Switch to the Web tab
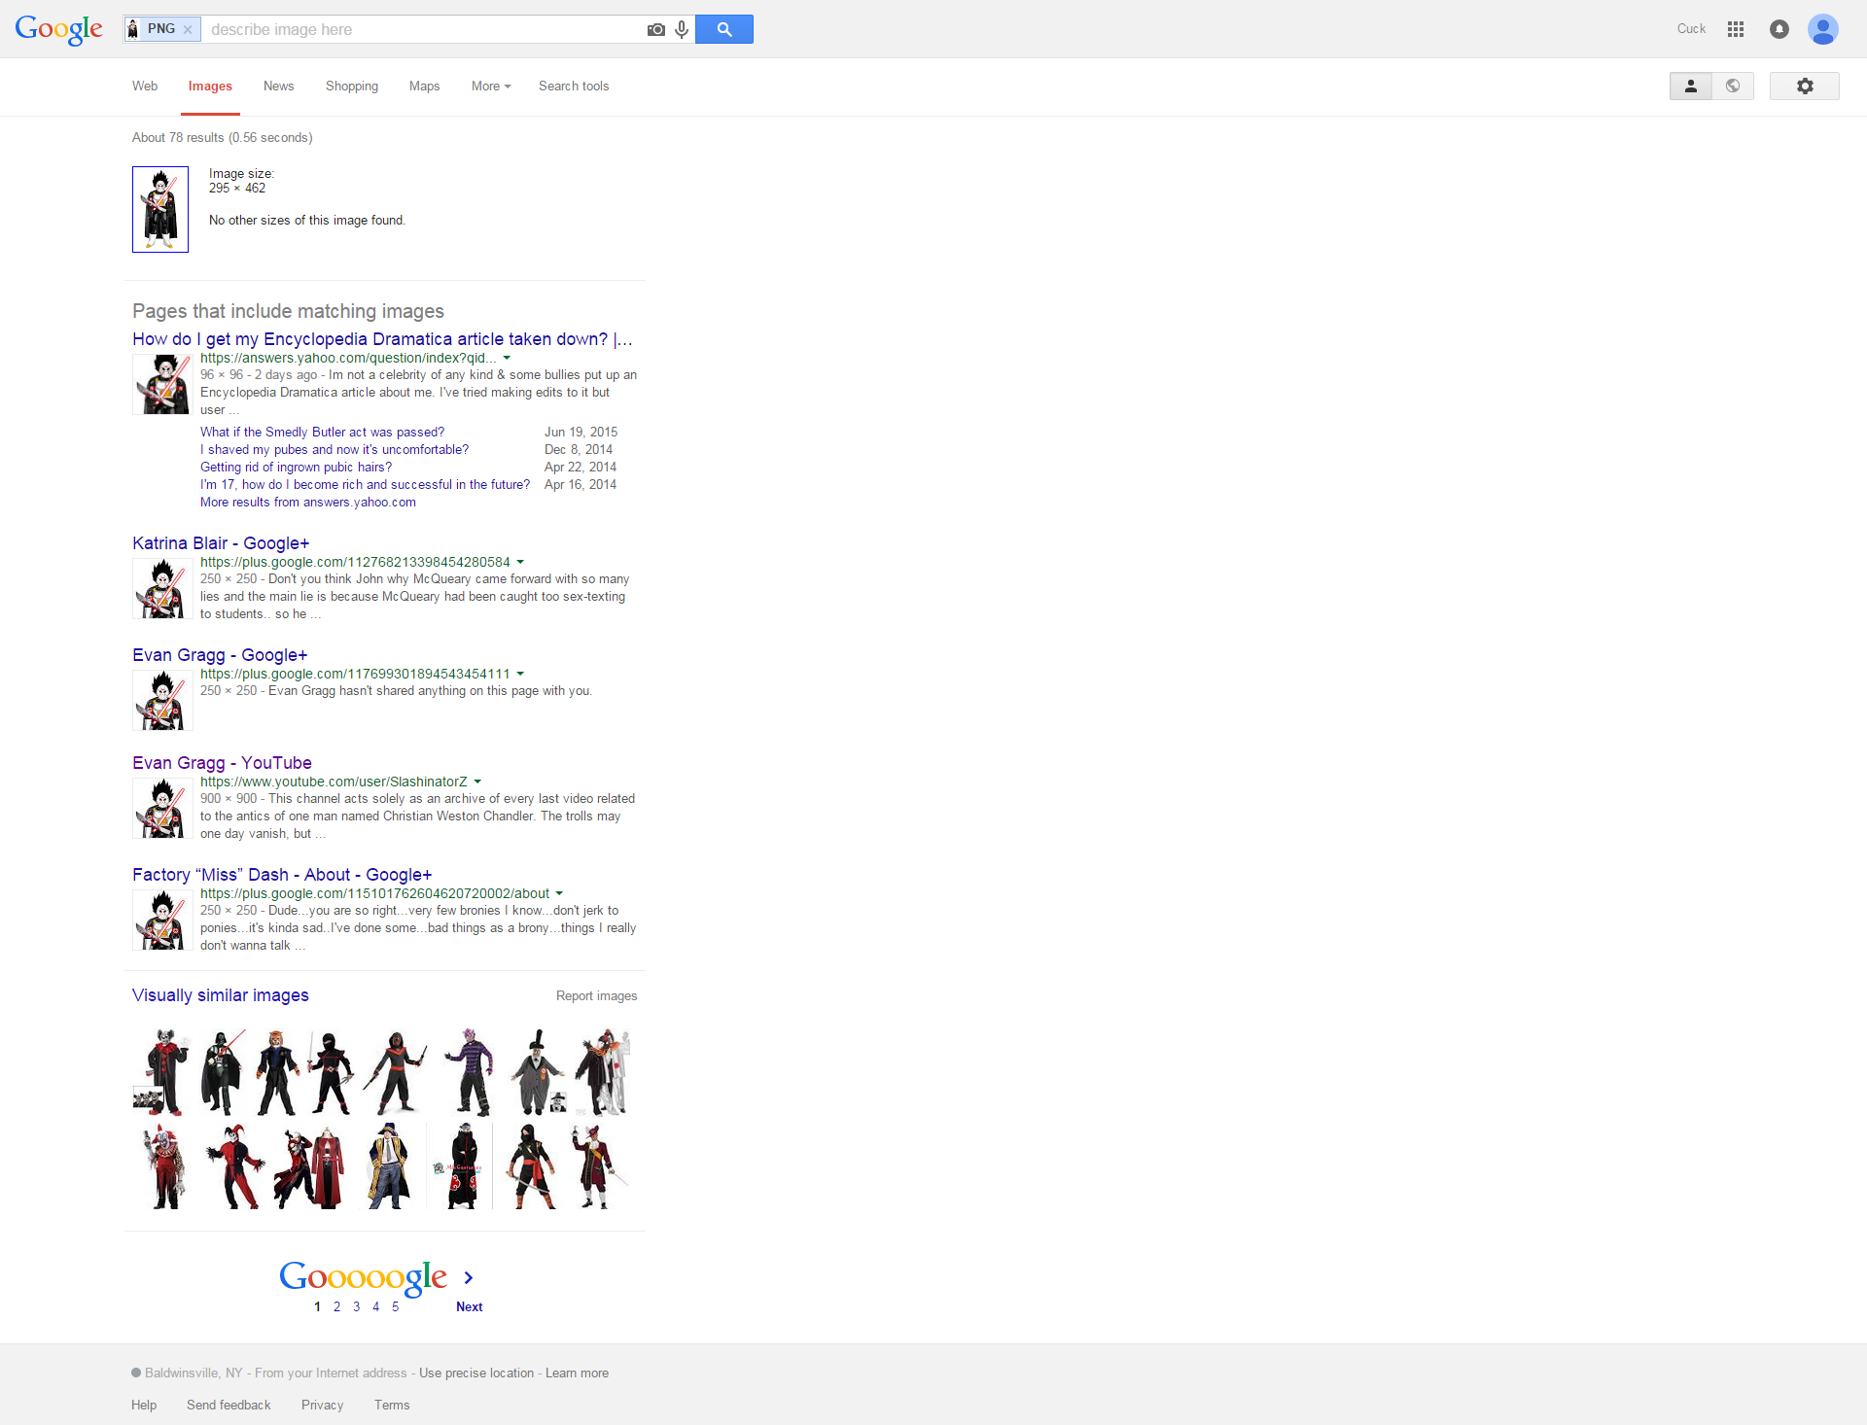The width and height of the screenshot is (1867, 1425). [145, 87]
